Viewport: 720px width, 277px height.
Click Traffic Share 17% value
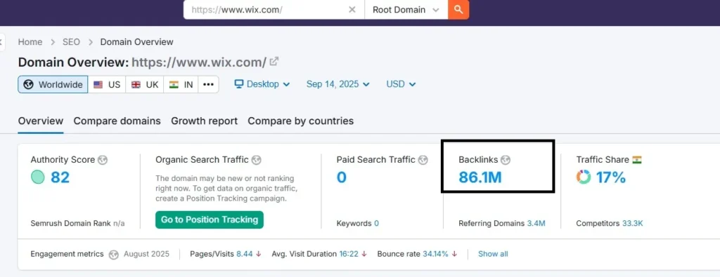pyautogui.click(x=611, y=177)
